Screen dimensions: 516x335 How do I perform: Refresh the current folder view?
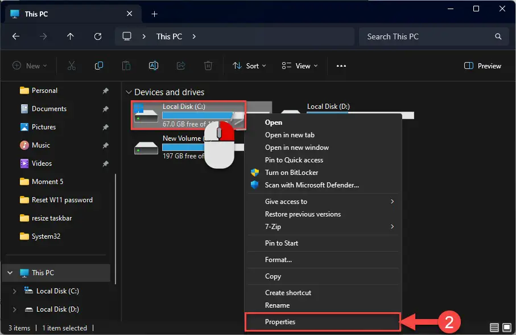click(97, 36)
